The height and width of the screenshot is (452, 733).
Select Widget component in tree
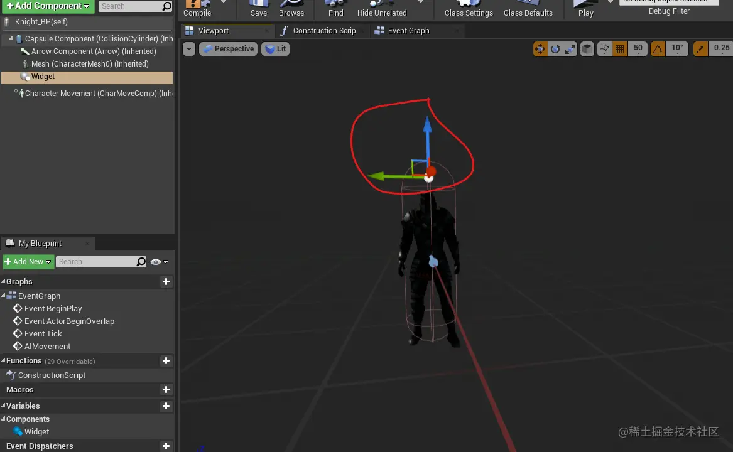(x=87, y=77)
